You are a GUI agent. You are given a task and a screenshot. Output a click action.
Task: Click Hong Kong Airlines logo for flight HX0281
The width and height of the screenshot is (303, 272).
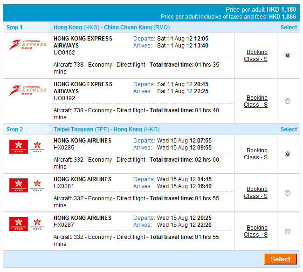27,185
